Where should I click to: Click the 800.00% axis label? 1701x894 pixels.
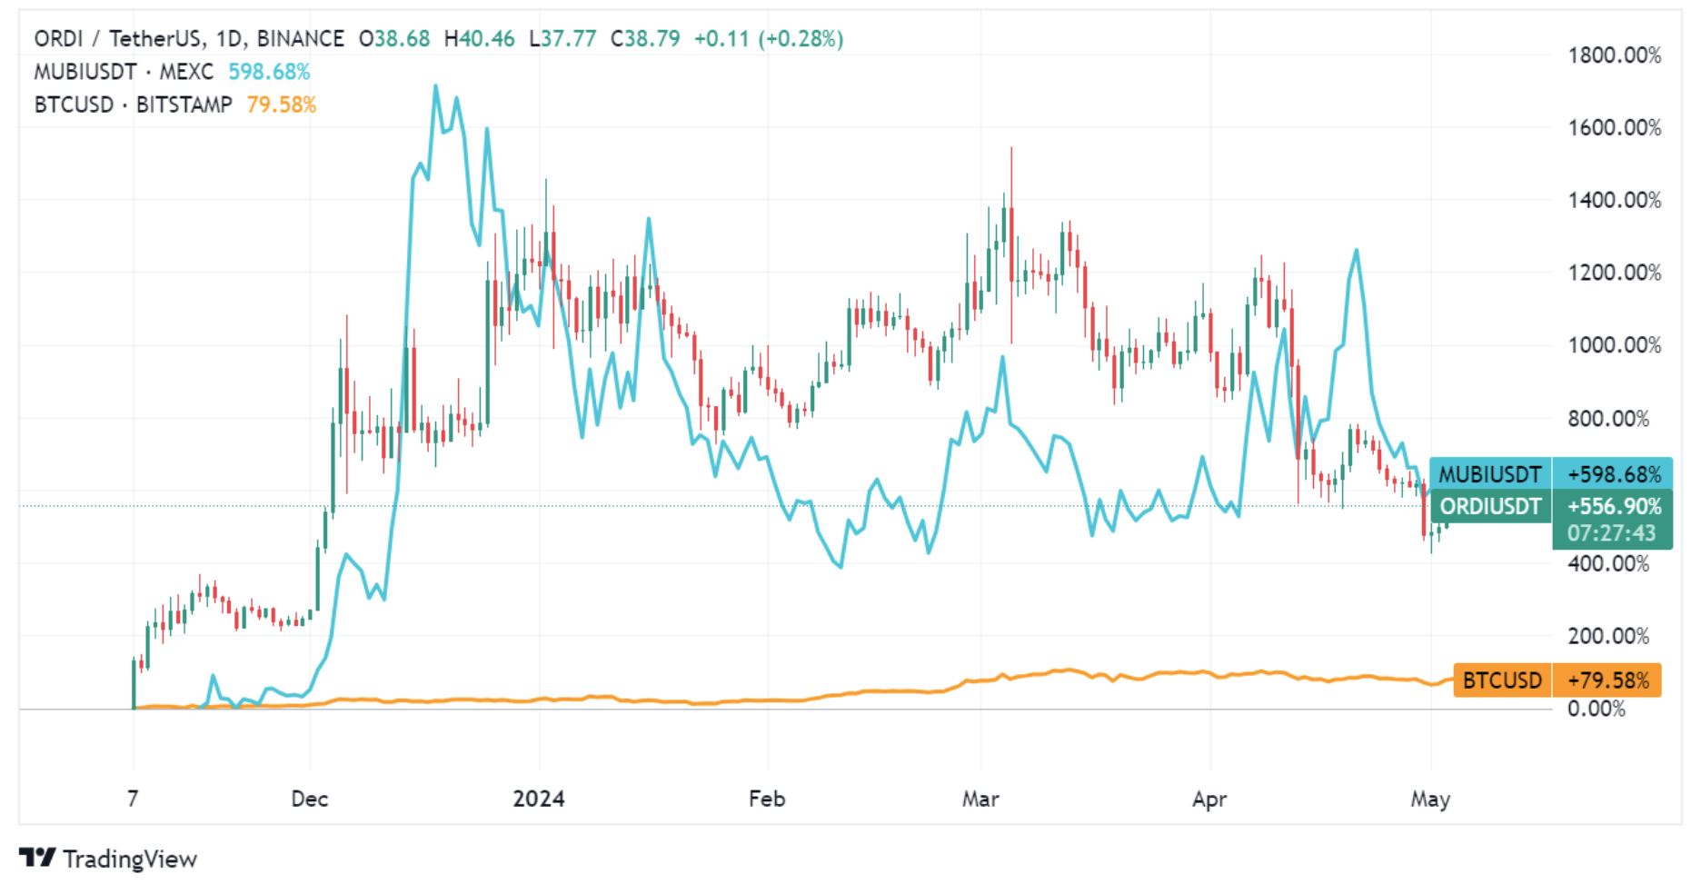pos(1608,419)
